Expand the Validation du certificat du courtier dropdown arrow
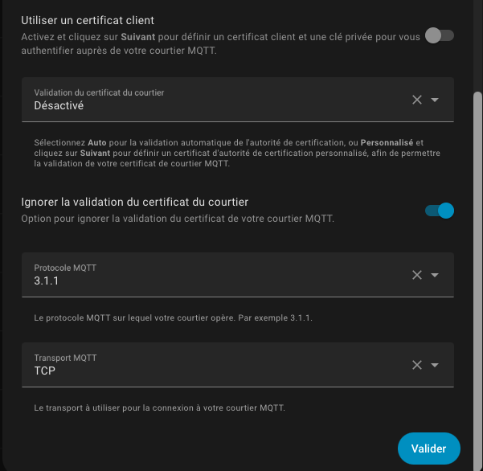483x471 pixels. 435,100
